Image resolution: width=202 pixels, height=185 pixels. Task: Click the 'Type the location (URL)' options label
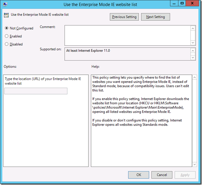pos(43,81)
